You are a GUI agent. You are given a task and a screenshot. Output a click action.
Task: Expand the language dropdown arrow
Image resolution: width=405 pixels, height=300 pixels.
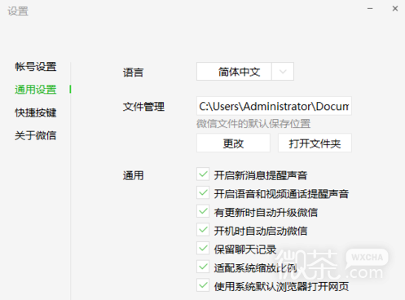click(x=283, y=72)
